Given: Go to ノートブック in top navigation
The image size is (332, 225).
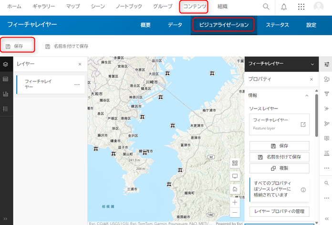Looking at the screenshot, I should [129, 7].
